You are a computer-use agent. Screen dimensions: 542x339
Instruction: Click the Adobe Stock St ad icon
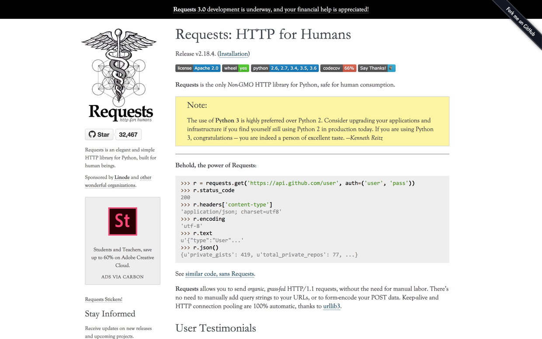(122, 221)
